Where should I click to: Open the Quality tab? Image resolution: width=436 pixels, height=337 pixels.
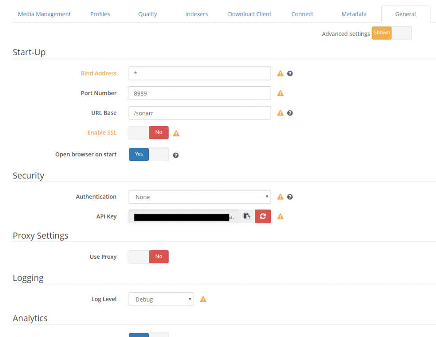(147, 14)
